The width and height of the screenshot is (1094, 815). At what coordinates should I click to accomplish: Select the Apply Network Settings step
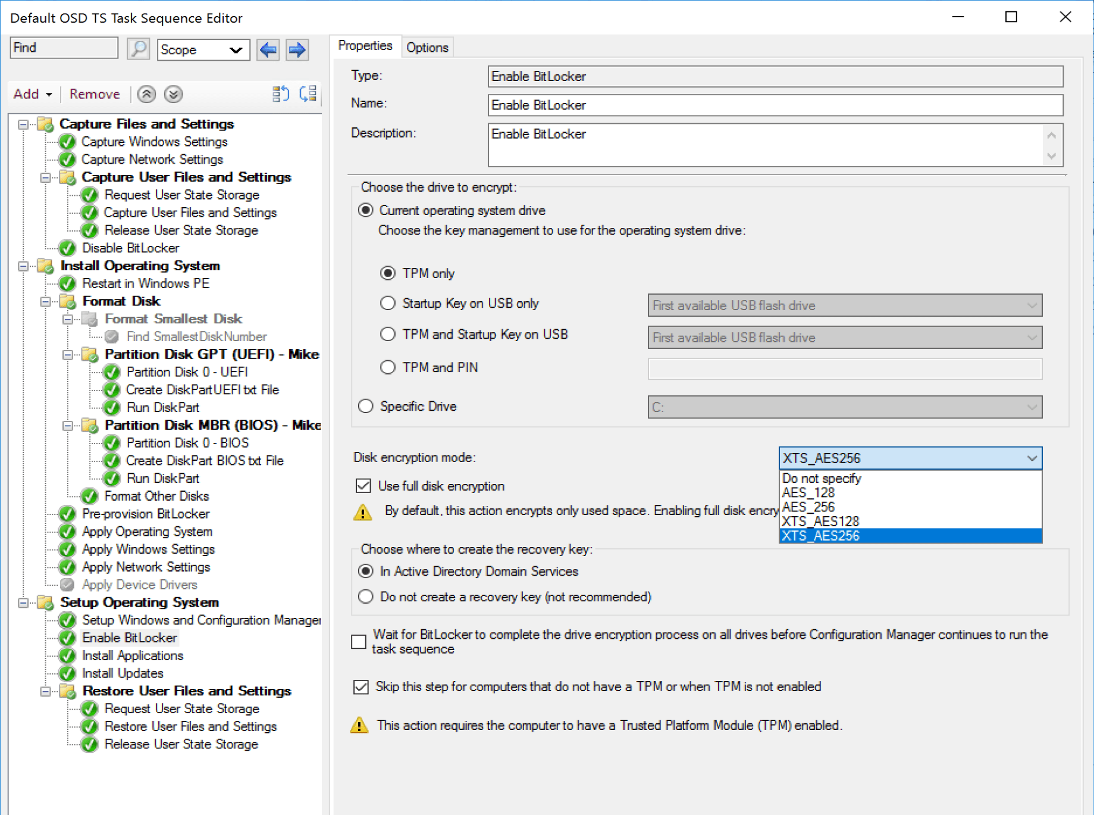pos(145,567)
